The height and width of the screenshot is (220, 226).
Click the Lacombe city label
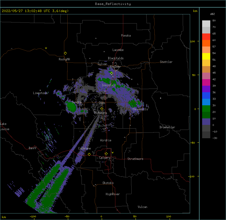(x=118, y=50)
